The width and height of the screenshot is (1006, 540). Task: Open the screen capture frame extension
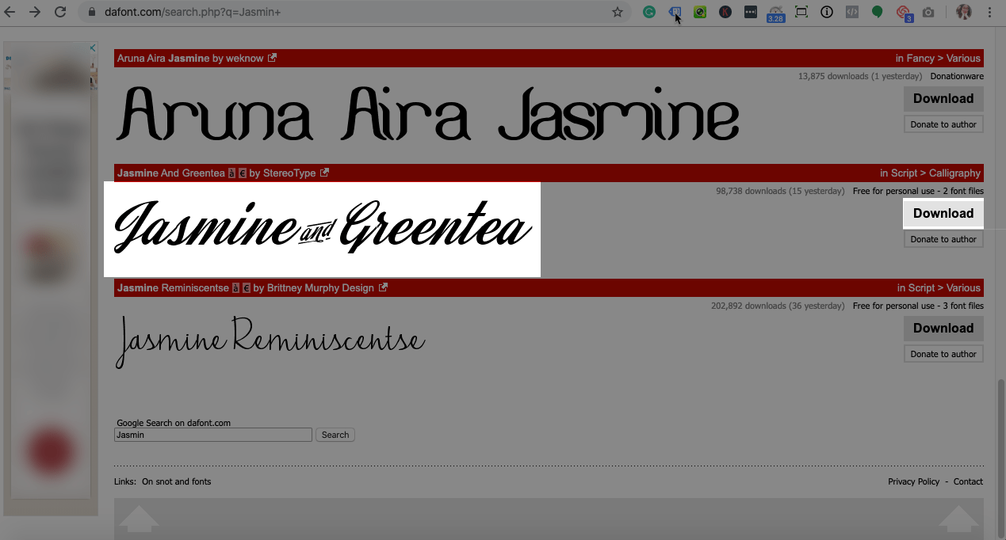coord(801,12)
